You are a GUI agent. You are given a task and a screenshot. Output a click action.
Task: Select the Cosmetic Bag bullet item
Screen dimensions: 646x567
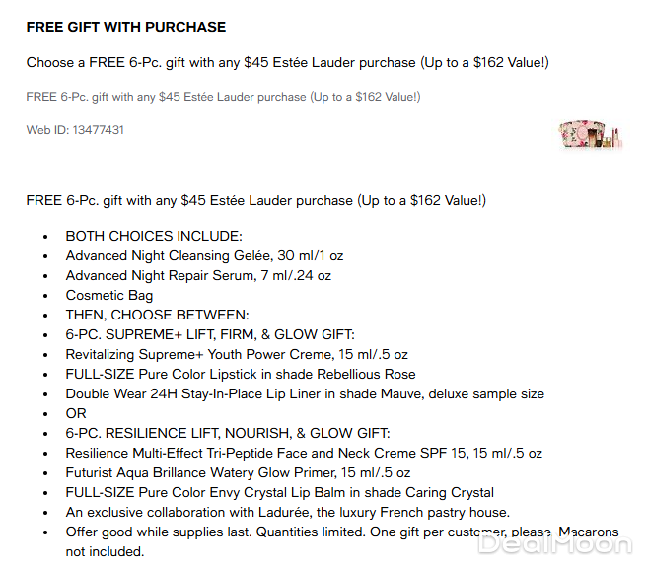[109, 295]
